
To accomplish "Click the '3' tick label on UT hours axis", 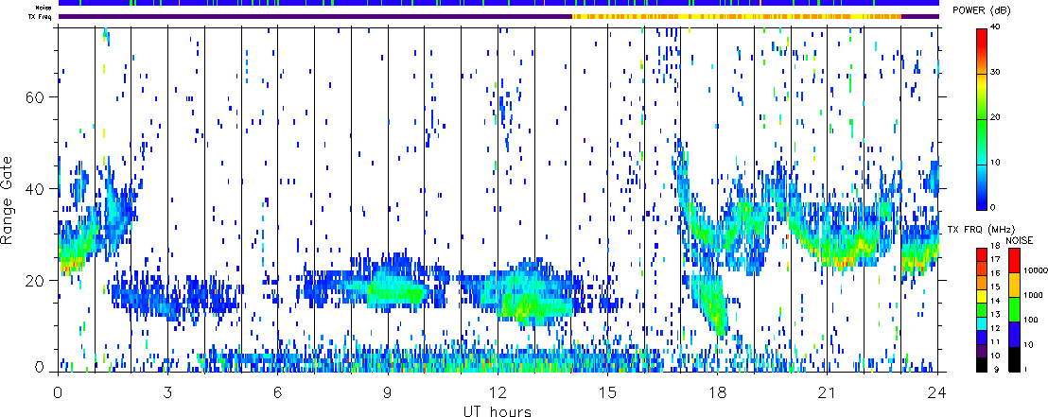I will click(x=167, y=392).
